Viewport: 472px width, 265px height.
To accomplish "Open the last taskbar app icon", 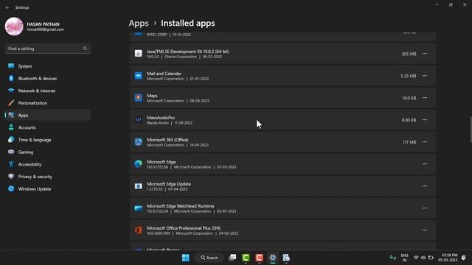I will (286, 258).
